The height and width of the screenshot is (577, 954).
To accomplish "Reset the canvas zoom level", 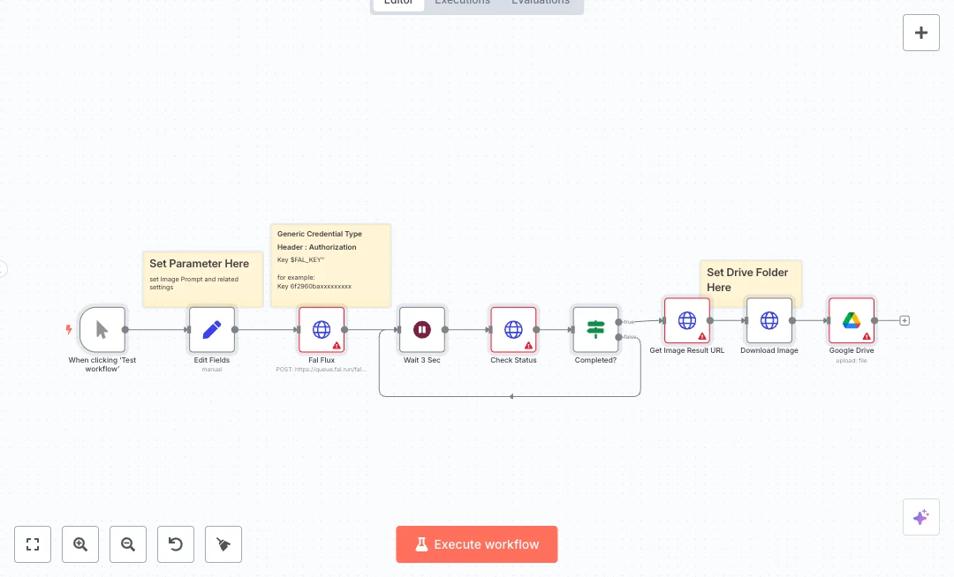I will [x=176, y=544].
